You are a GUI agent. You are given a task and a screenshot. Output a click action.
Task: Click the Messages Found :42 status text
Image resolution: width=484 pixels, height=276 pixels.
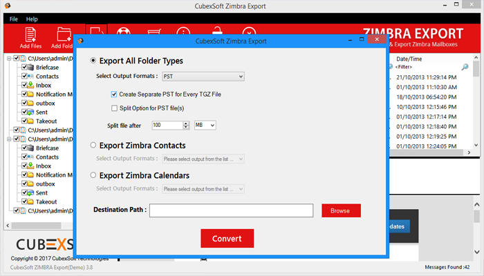click(x=447, y=267)
